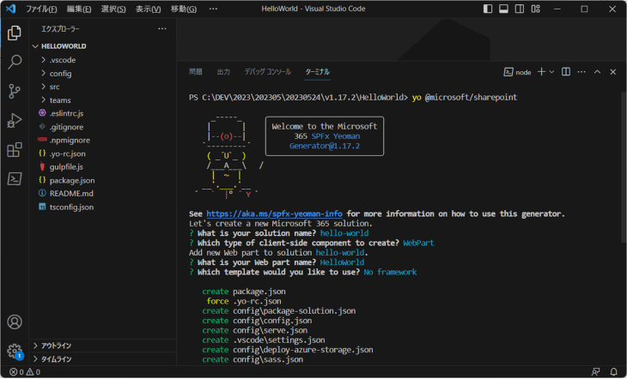The height and width of the screenshot is (379, 627).
Task: Follow the aka.ms/spfx-yeoman-info link
Action: (274, 214)
